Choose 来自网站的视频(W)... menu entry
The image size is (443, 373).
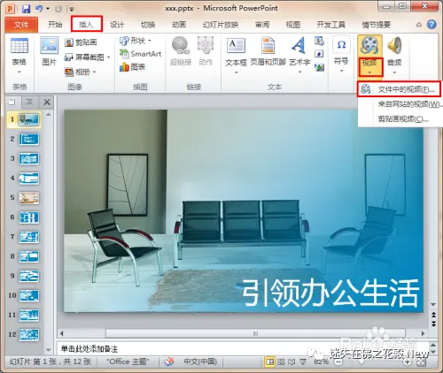point(400,104)
